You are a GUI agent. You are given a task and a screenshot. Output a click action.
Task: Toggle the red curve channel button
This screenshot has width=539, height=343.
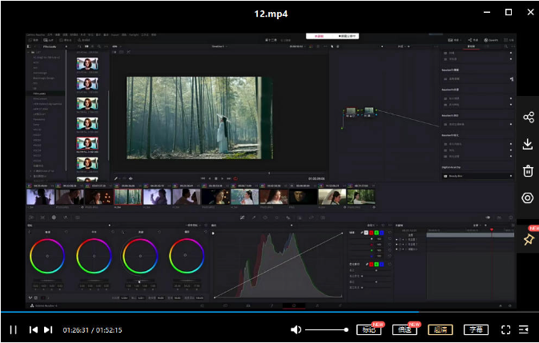coord(372,233)
